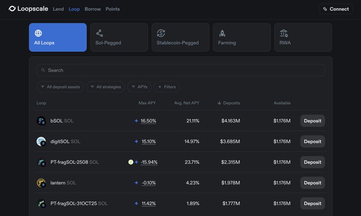
Task: Click the sparkle icon beside 15.10%
Action: (136, 141)
